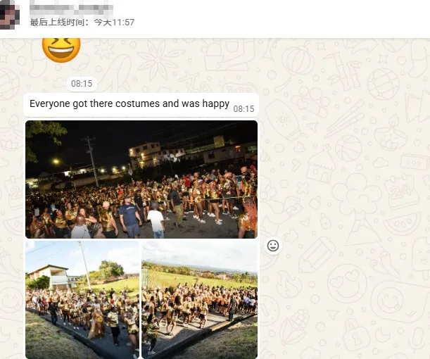Click the smiley reaction button beside the photos
The width and height of the screenshot is (430, 359).
click(273, 246)
